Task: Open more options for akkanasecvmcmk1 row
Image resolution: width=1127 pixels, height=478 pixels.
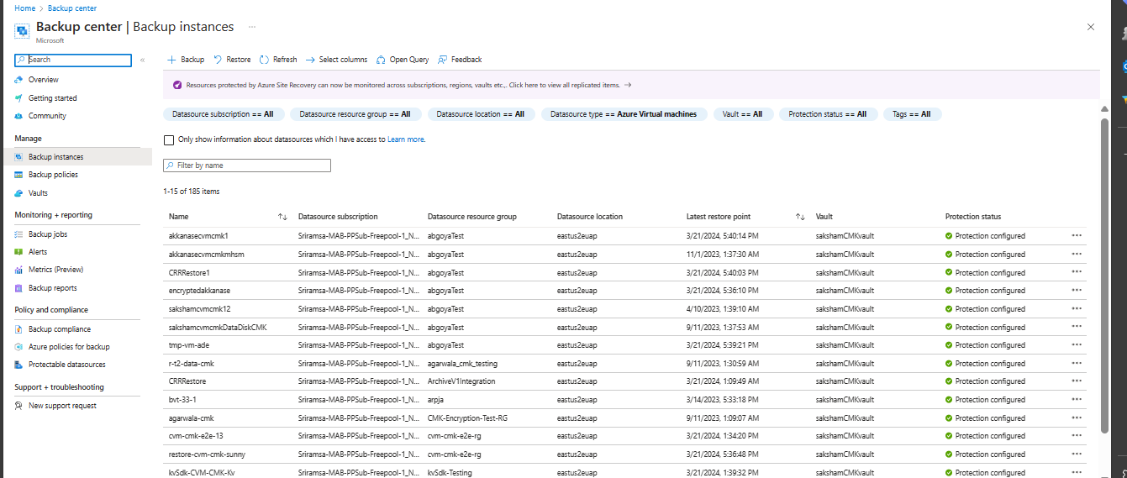Action: (x=1077, y=236)
